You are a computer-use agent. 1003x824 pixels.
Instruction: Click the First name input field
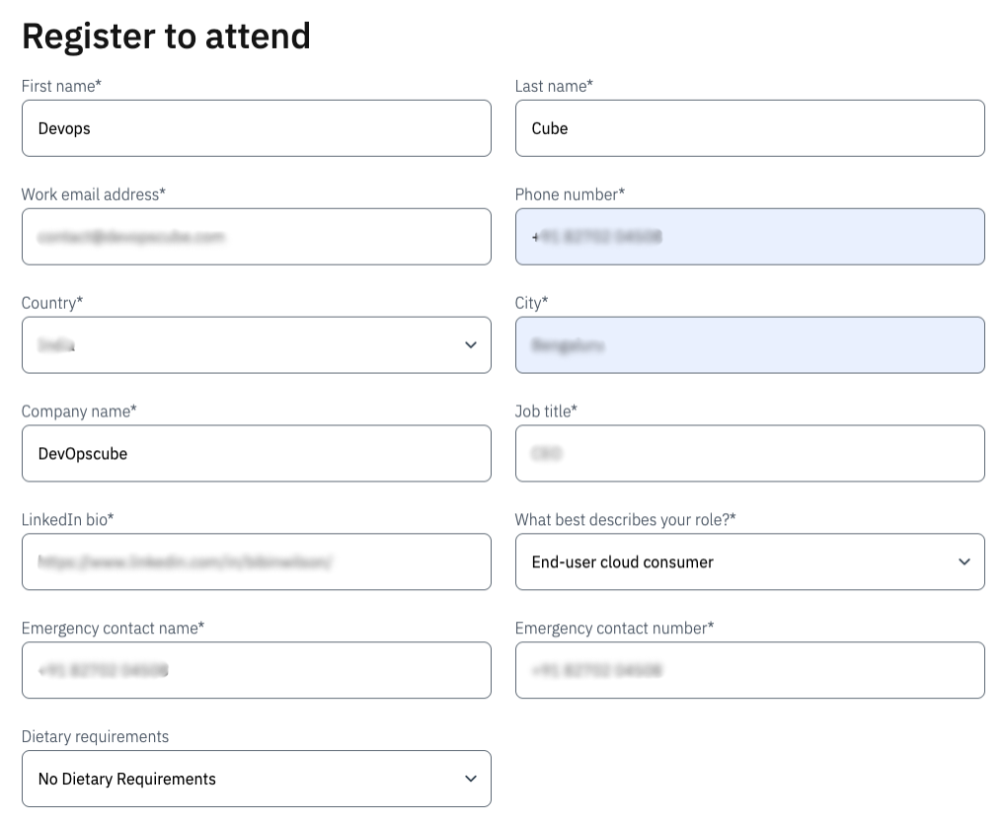257,128
